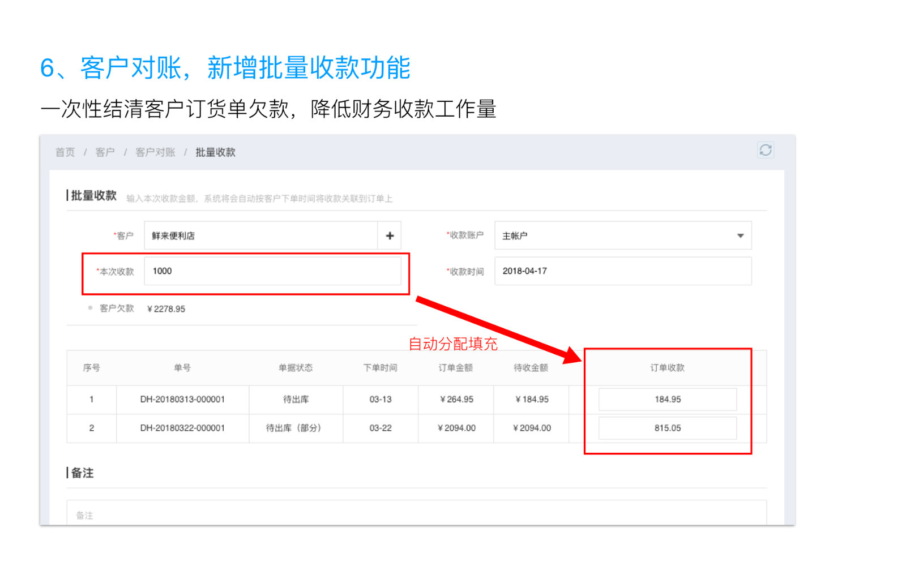Open the 收款账户 dropdown arrow
Image resolution: width=906 pixels, height=566 pixels.
tap(740, 235)
